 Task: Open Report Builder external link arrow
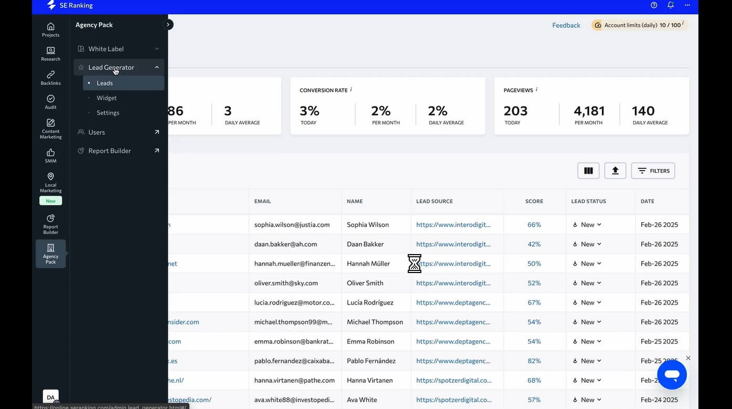coord(157,151)
